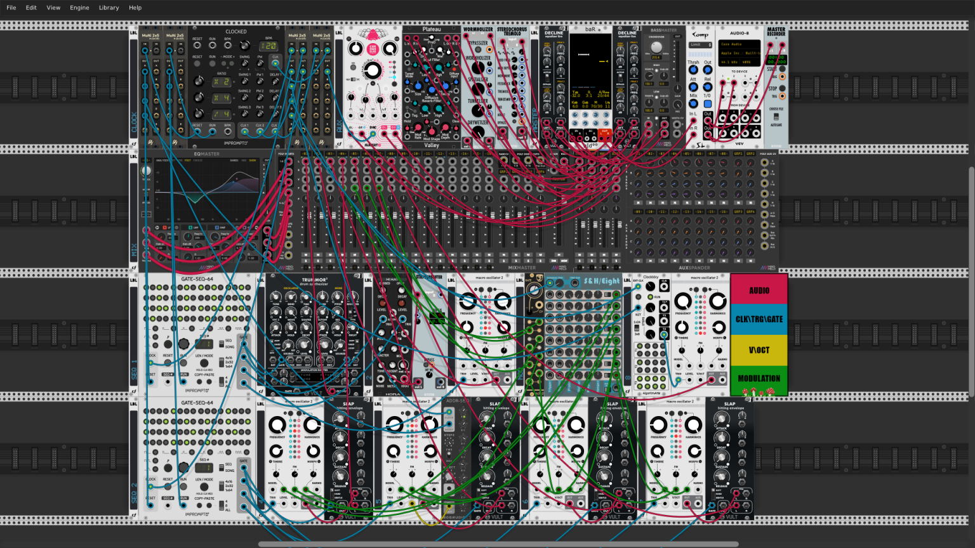Viewport: 975px width, 548px height.
Task: Click the STOP button on Master Recorder
Action: coord(782,88)
